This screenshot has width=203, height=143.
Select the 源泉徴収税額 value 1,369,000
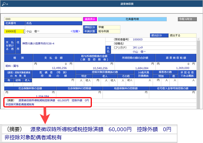pos(183,68)
